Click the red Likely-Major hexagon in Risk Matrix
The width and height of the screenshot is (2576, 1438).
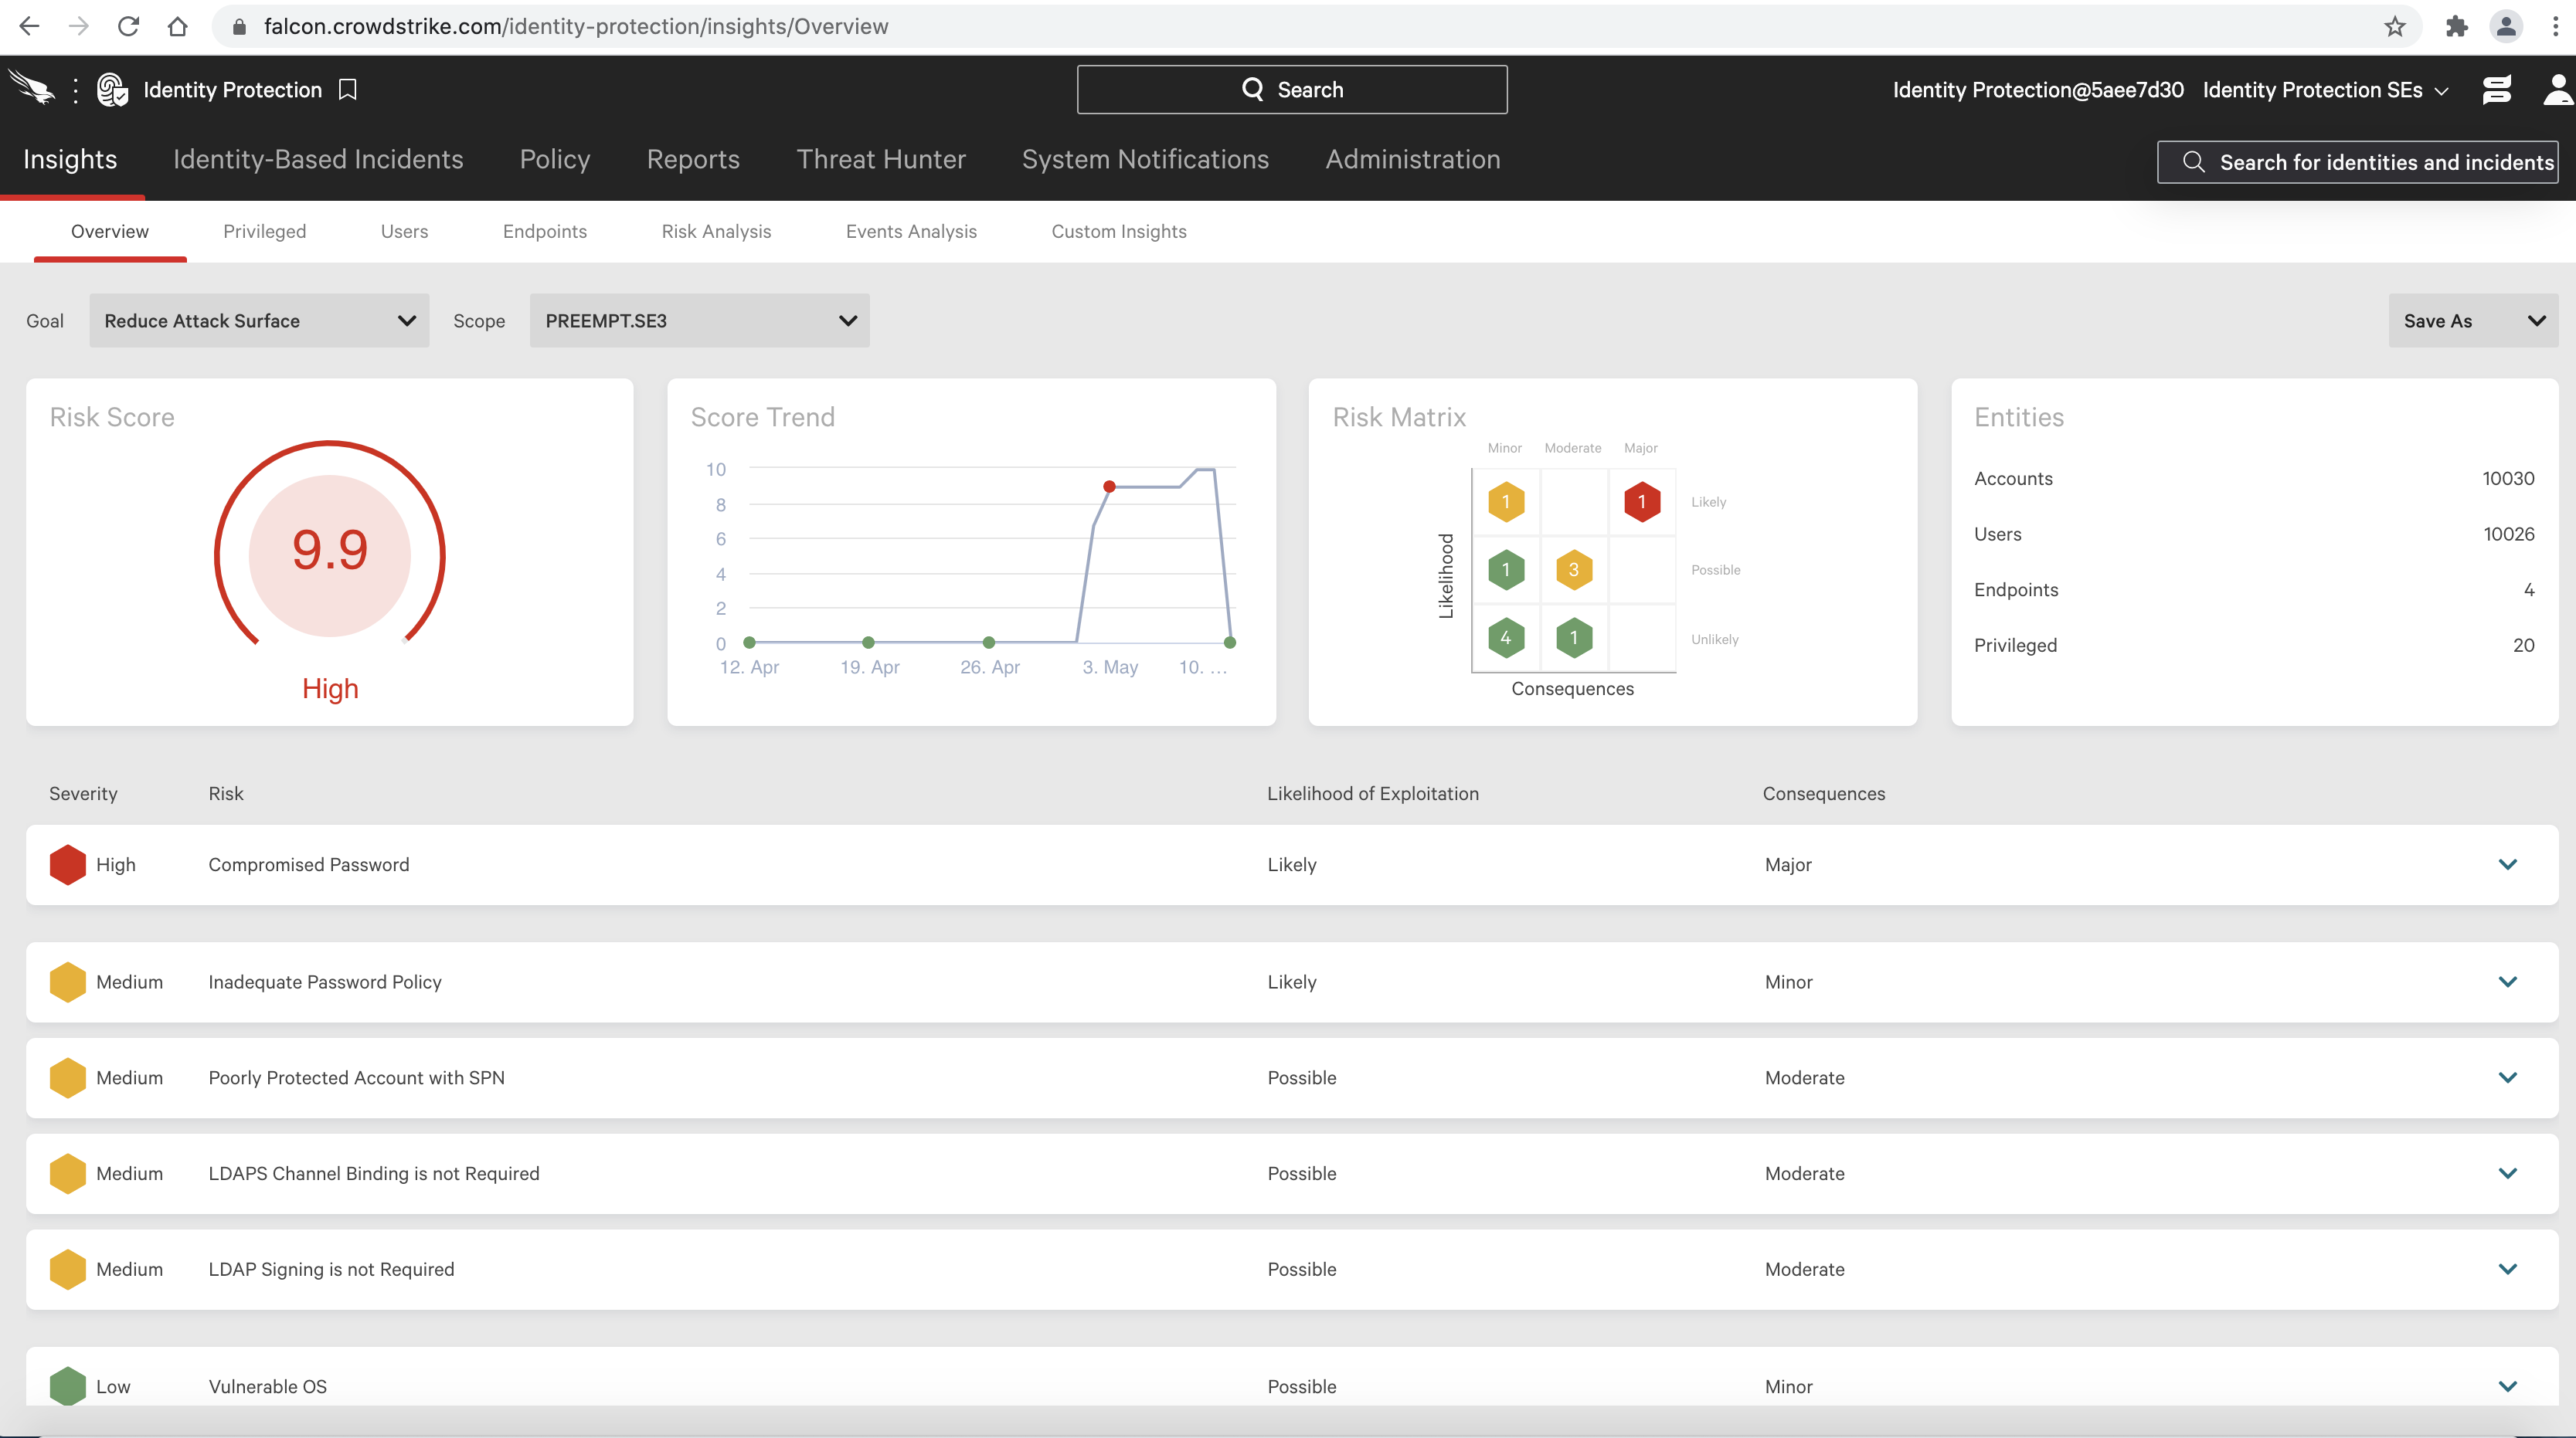1641,502
